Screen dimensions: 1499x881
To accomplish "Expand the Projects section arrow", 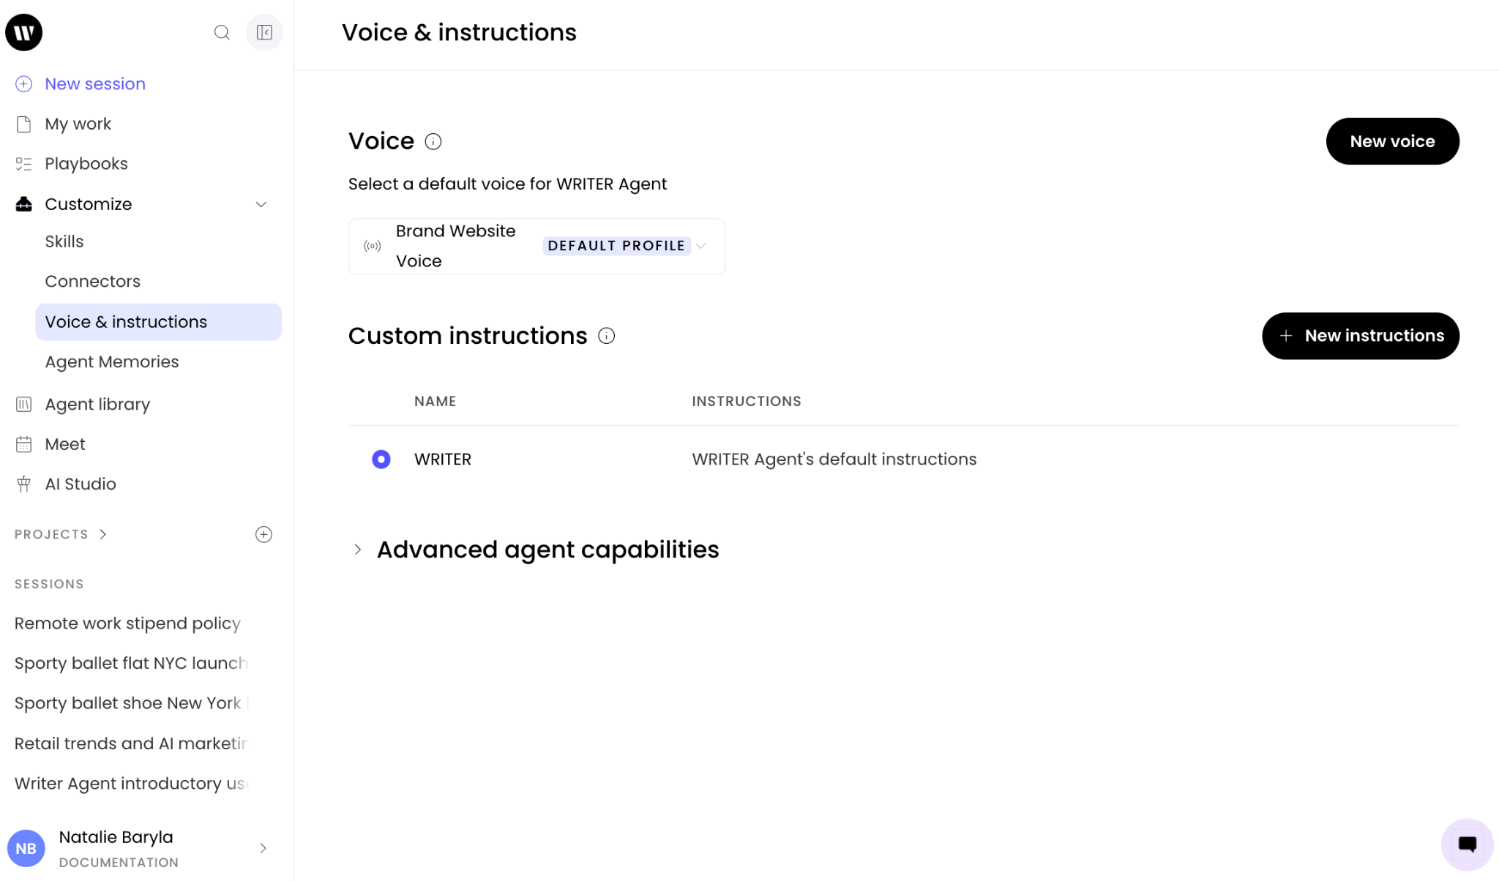I will (x=103, y=534).
